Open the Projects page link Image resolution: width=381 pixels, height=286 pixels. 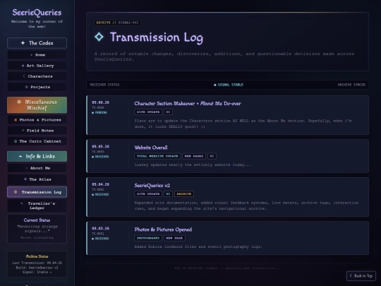click(x=37, y=87)
